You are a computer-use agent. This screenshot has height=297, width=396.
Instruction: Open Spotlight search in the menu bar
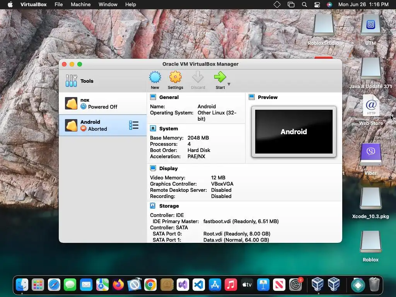tap(304, 5)
